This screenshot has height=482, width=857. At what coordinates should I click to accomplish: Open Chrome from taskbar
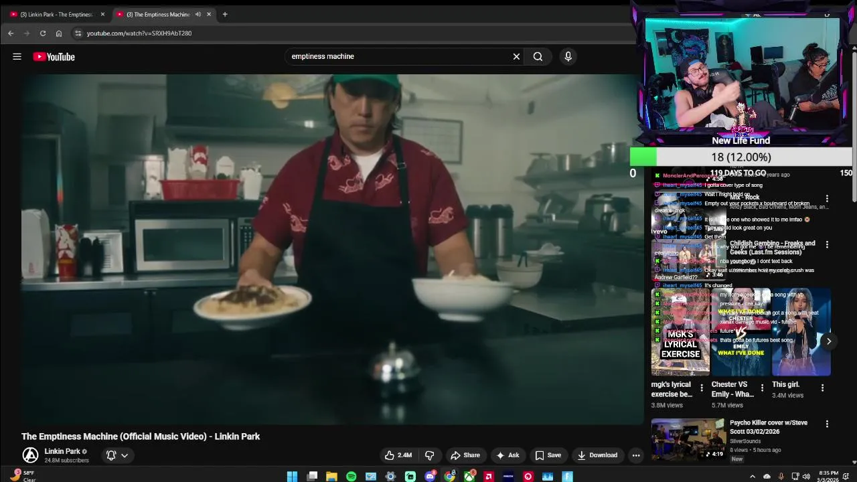click(450, 477)
